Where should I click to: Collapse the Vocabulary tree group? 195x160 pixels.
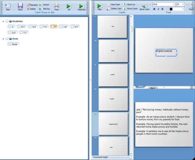[3, 21]
